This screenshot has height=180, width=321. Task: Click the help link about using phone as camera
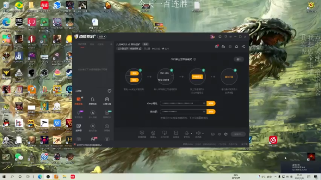(x=89, y=145)
